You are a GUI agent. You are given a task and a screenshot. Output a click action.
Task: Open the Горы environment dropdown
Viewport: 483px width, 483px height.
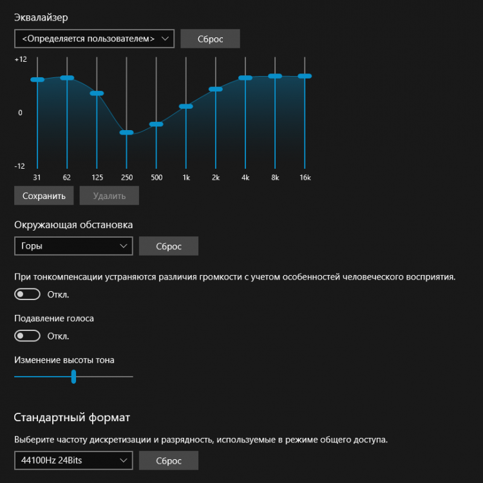point(73,246)
